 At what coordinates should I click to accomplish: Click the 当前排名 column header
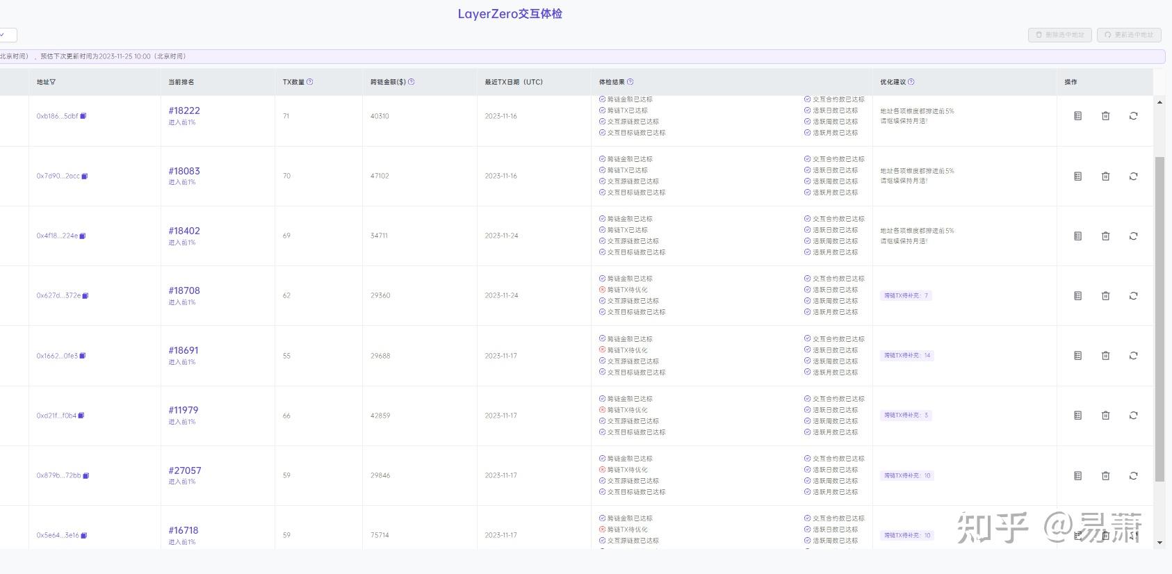(x=181, y=82)
